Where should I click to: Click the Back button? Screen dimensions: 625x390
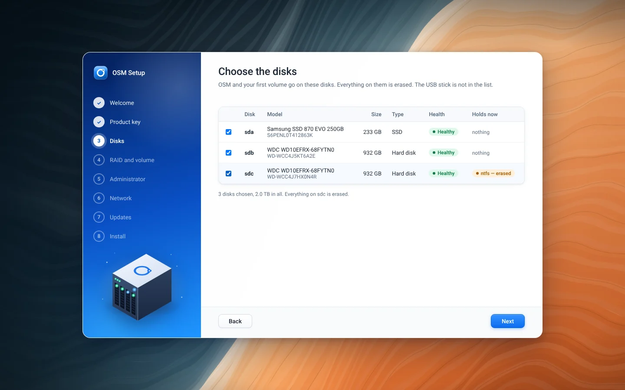pyautogui.click(x=235, y=321)
